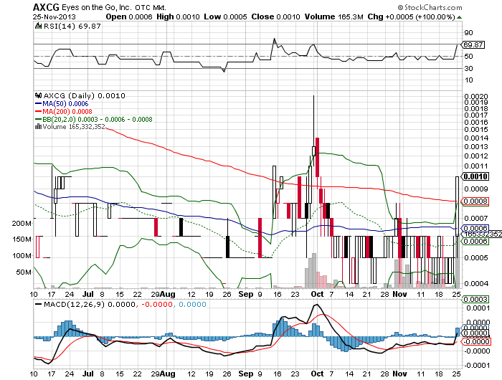The height and width of the screenshot is (380, 502).
Task: Click the candlestick icon next to AXCG (Daily)
Action: point(39,95)
